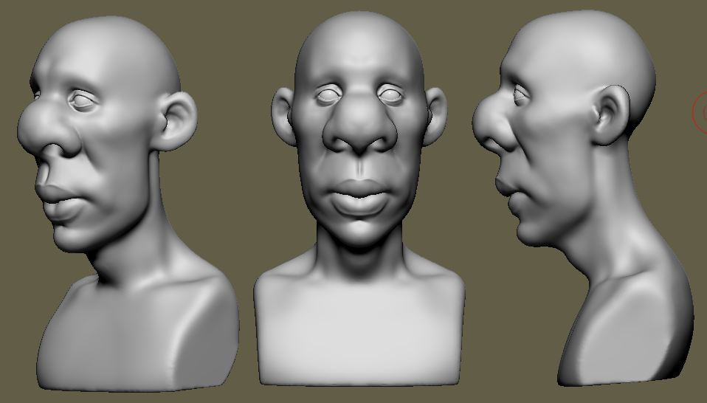707x403 pixels.
Task: Click the eye of the profile-view bust
Action: point(520,94)
